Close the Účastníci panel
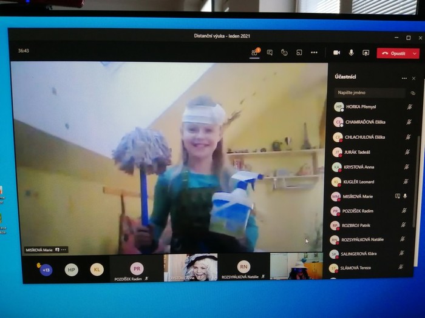Screen dimensions: 425x318 click(x=413, y=78)
